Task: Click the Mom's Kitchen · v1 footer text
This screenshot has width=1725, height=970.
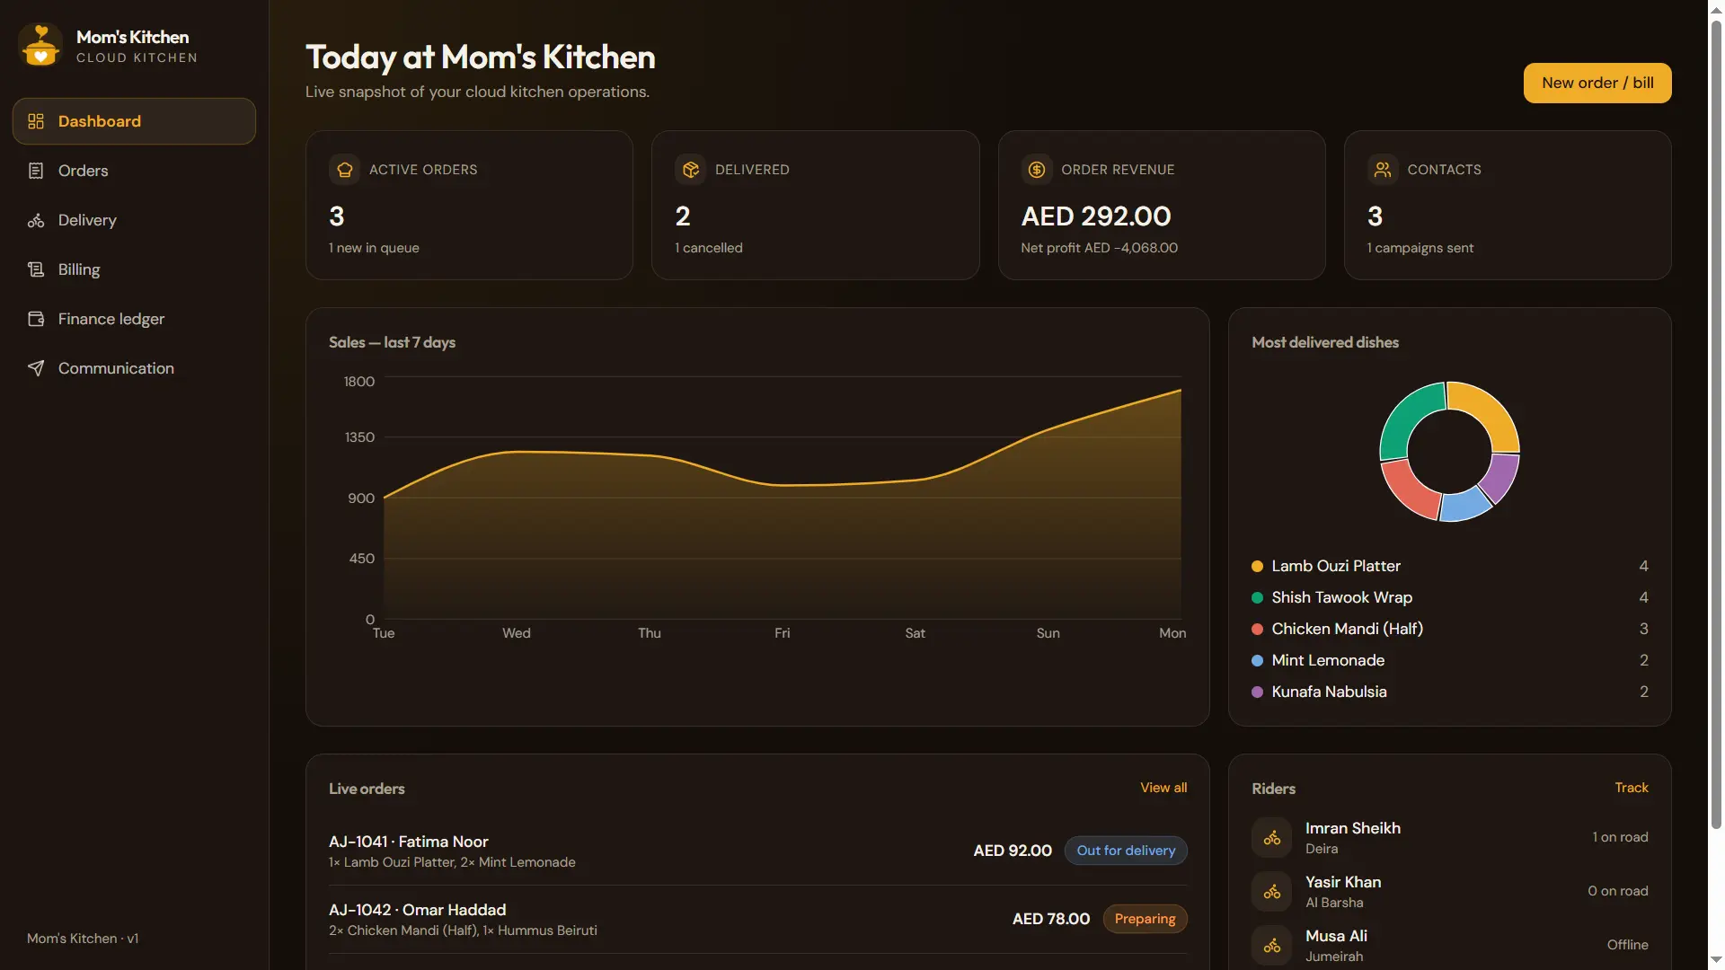Action: tap(83, 939)
